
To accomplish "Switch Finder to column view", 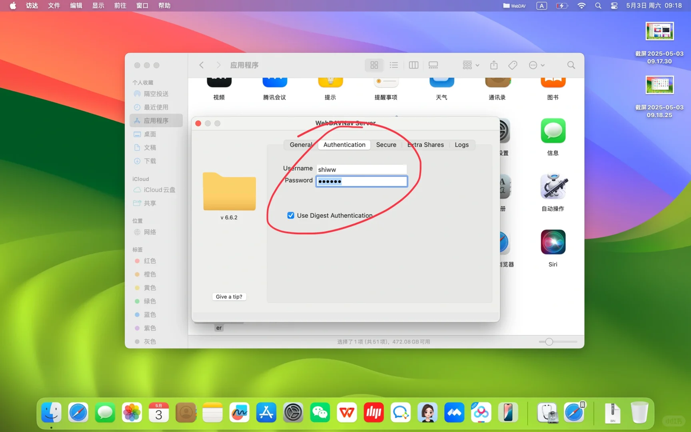I will [x=413, y=65].
